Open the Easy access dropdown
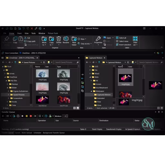This screenshot has width=165, height=161. pos(84,44)
